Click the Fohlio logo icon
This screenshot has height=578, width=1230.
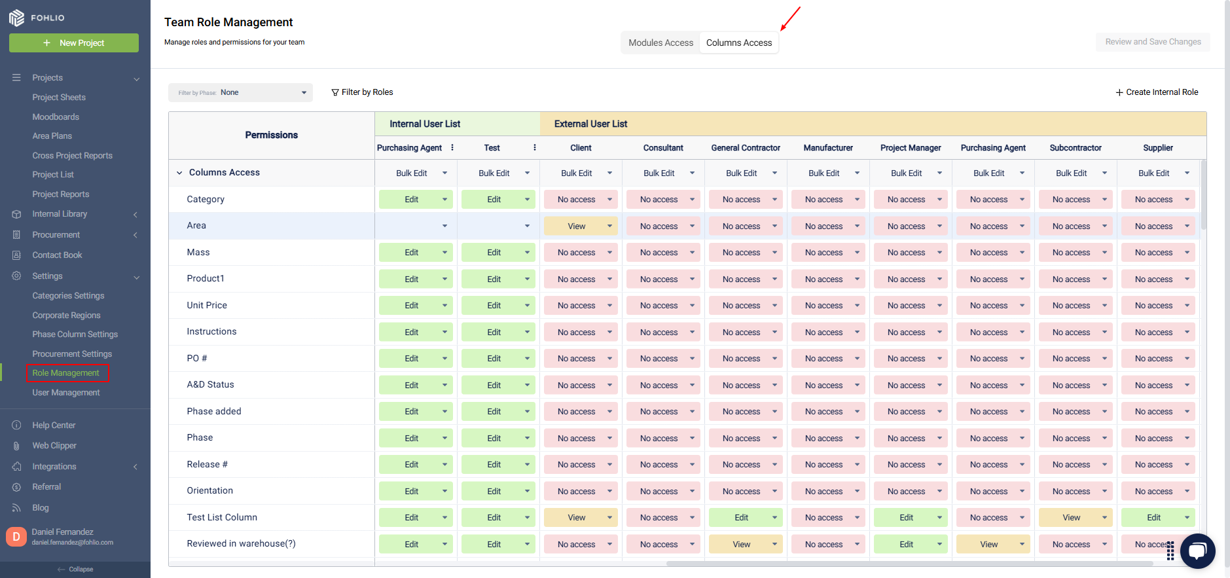(16, 18)
